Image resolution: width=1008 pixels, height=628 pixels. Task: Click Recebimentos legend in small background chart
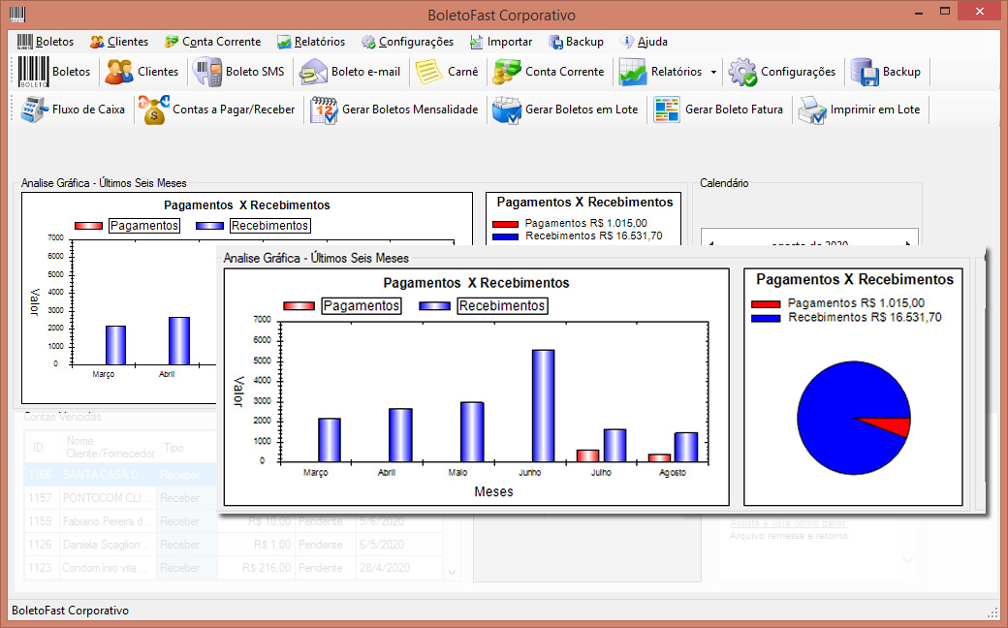point(270,226)
